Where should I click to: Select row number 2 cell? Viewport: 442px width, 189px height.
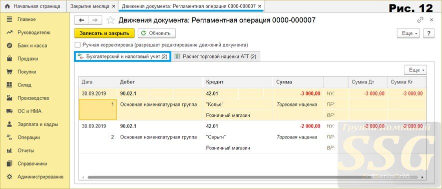coord(98,137)
